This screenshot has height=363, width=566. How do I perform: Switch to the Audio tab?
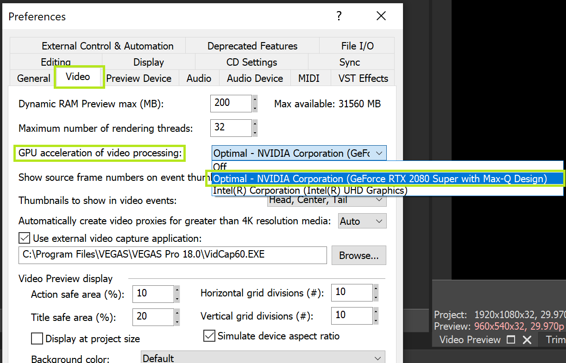coord(199,78)
